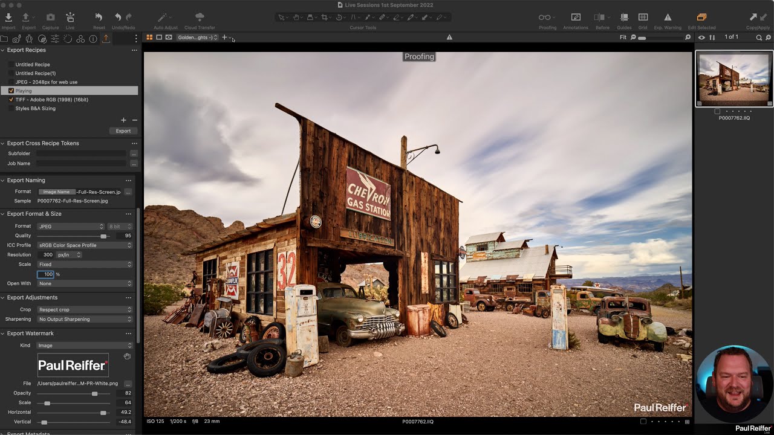Open ICC Profile sRGB dropdown
The image size is (774, 435).
pyautogui.click(x=85, y=245)
